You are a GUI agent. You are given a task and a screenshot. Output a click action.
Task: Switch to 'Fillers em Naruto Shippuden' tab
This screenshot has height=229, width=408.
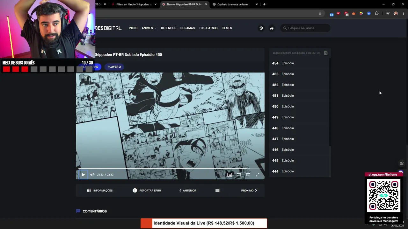pyautogui.click(x=134, y=4)
